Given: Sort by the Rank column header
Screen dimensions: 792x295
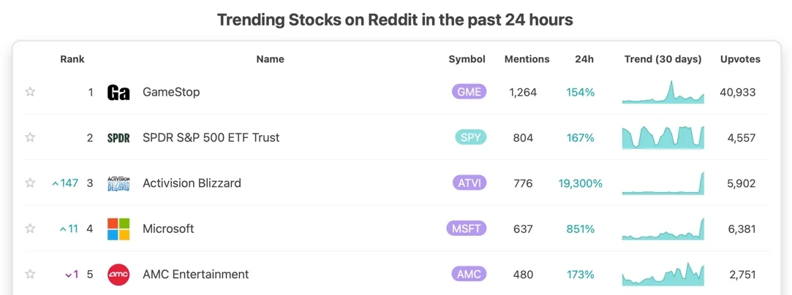Looking at the screenshot, I should [72, 59].
